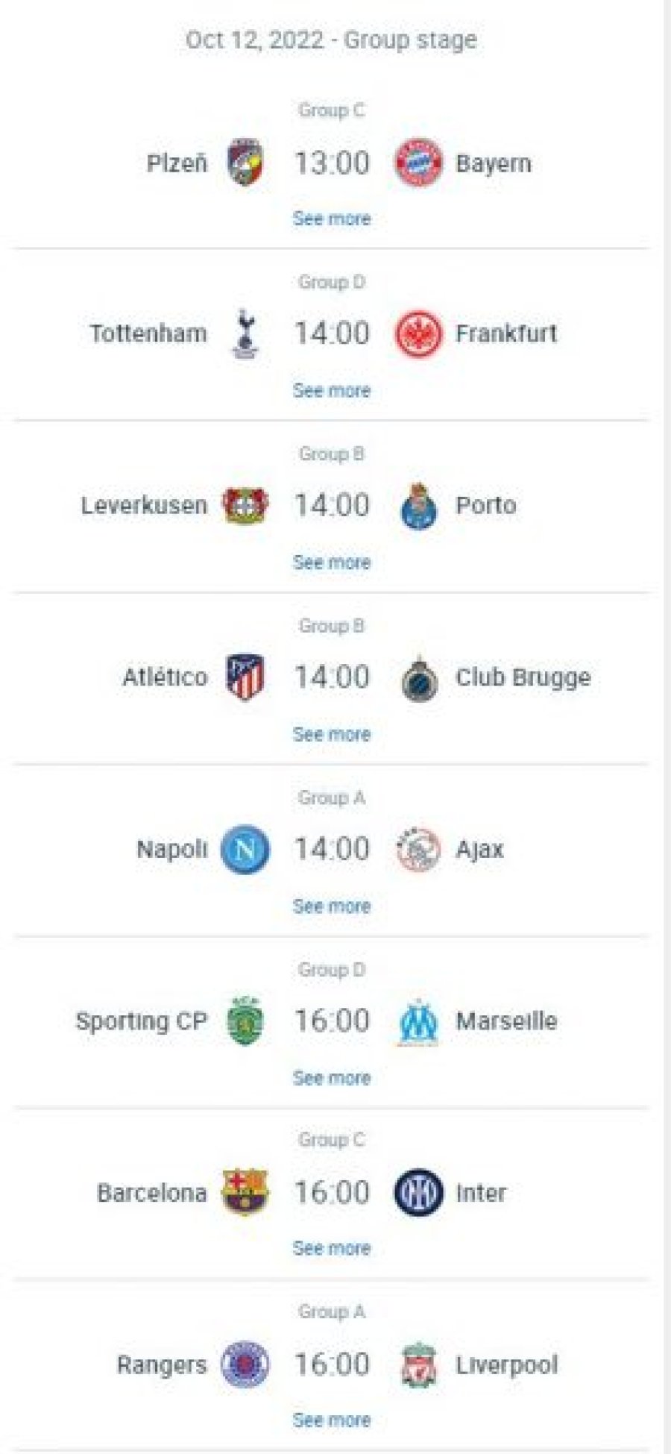
Task: Click the Napoli blue N logo
Action: click(245, 849)
